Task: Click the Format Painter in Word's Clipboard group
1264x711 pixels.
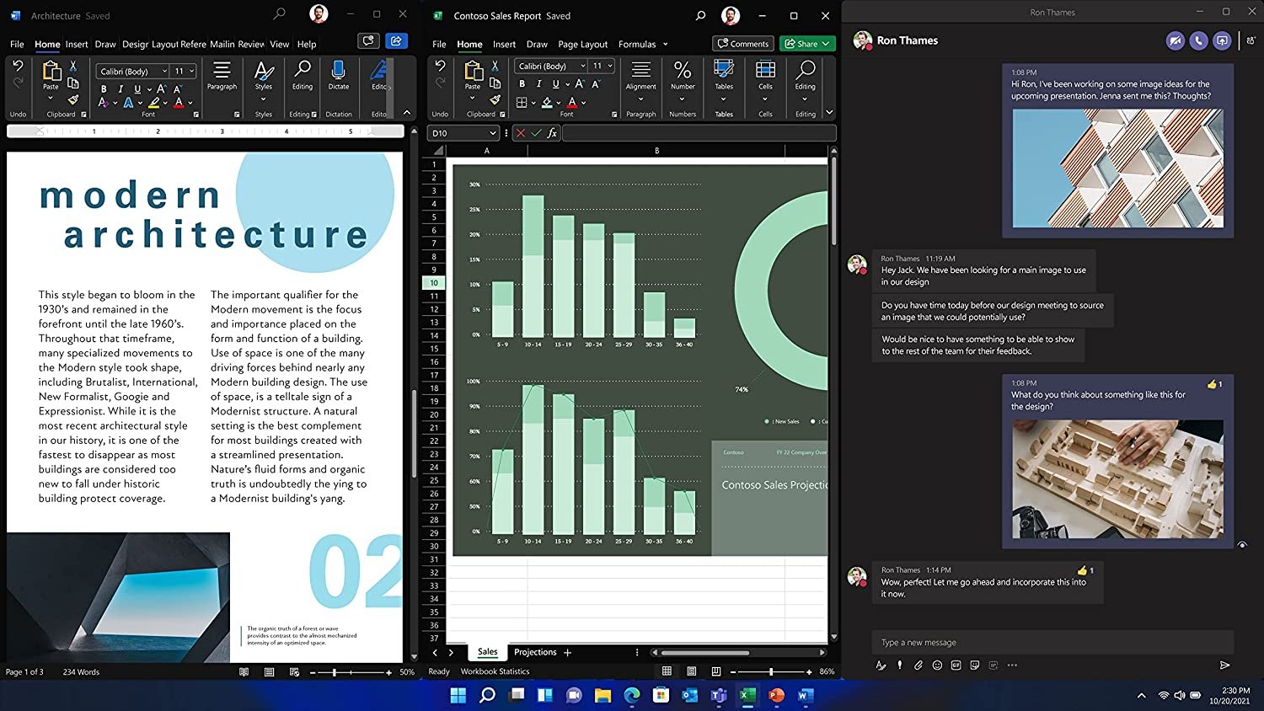Action: (x=73, y=101)
